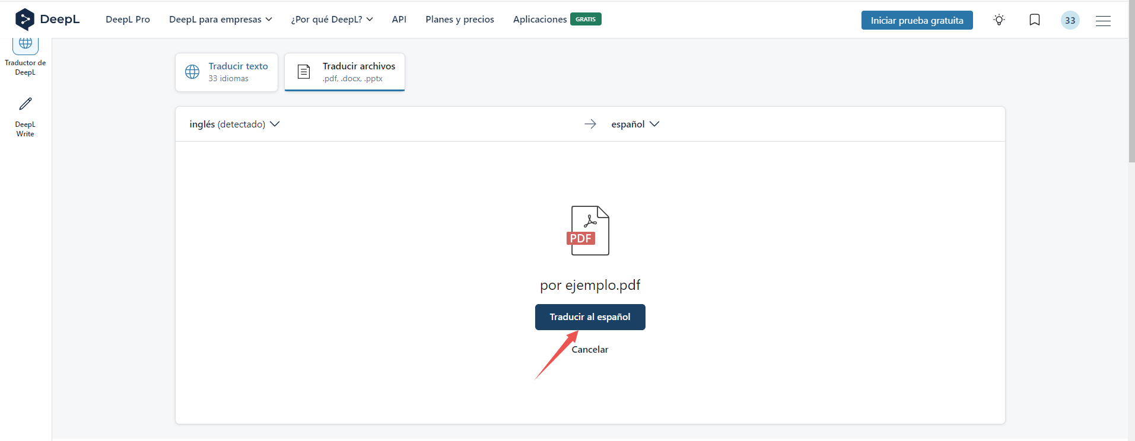1135x441 pixels.
Task: Click the DeepL Write sidebar label
Action: tap(26, 129)
